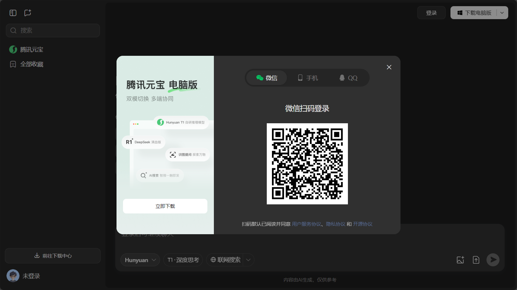Viewport: 517px width, 290px height.
Task: Click the Hunyuan T1 feature chip
Action: (181, 122)
